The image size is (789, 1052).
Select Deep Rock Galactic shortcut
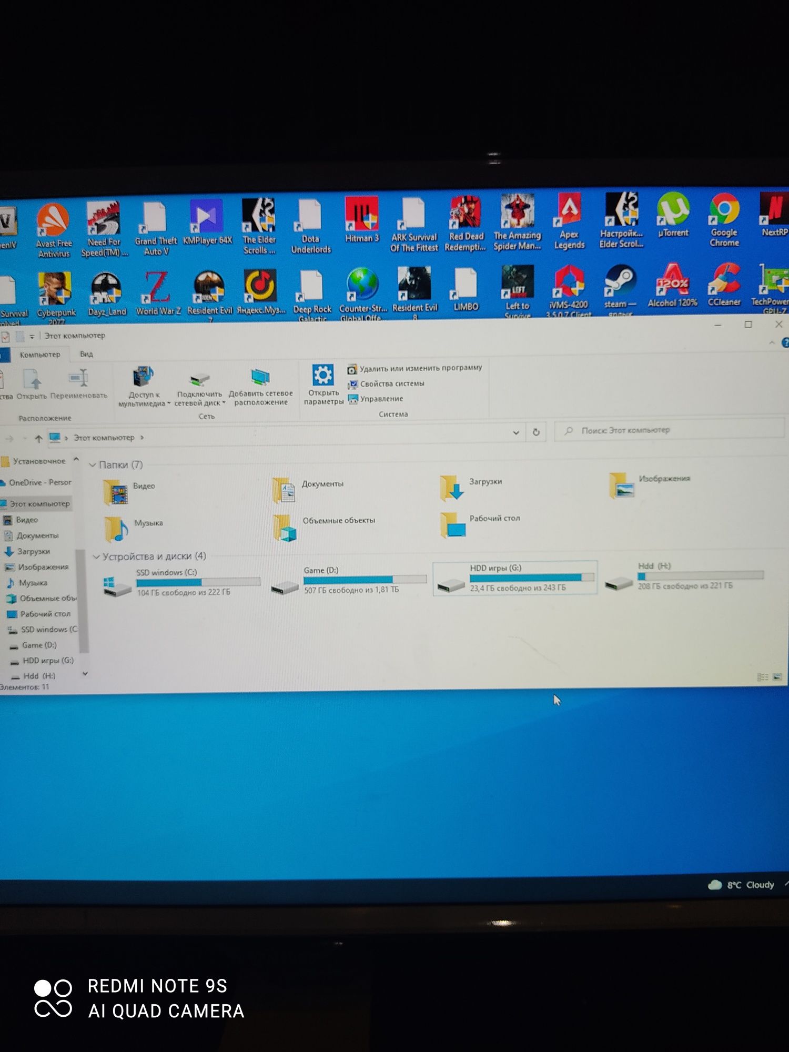click(312, 296)
